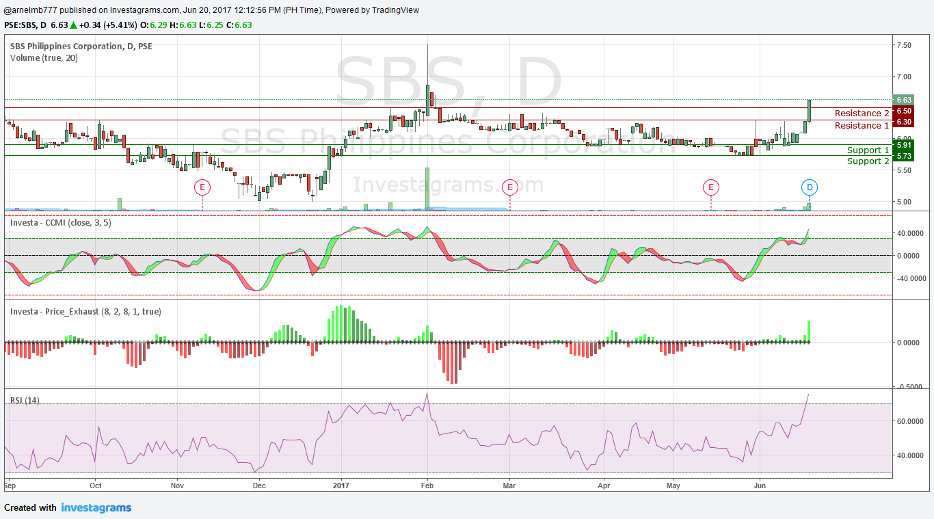
Task: Click the 6.50 red price tag
Action: point(904,111)
